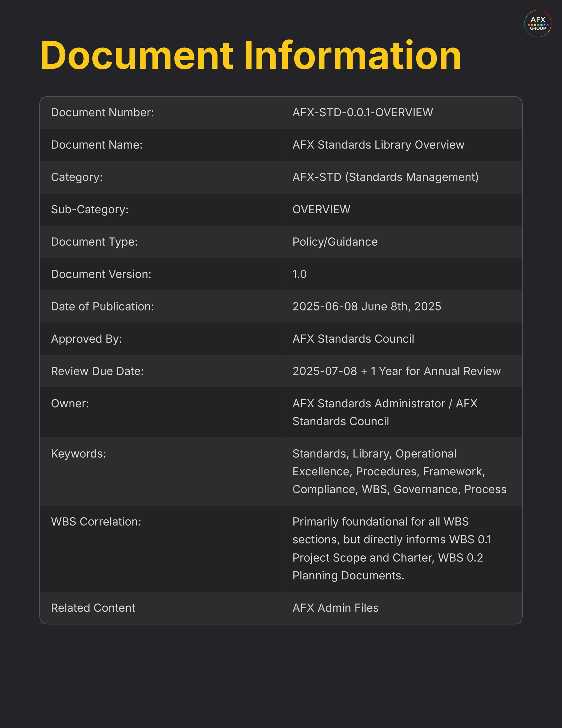Select the AFX Standards Council approver value
This screenshot has width=562, height=728.
[x=353, y=339]
